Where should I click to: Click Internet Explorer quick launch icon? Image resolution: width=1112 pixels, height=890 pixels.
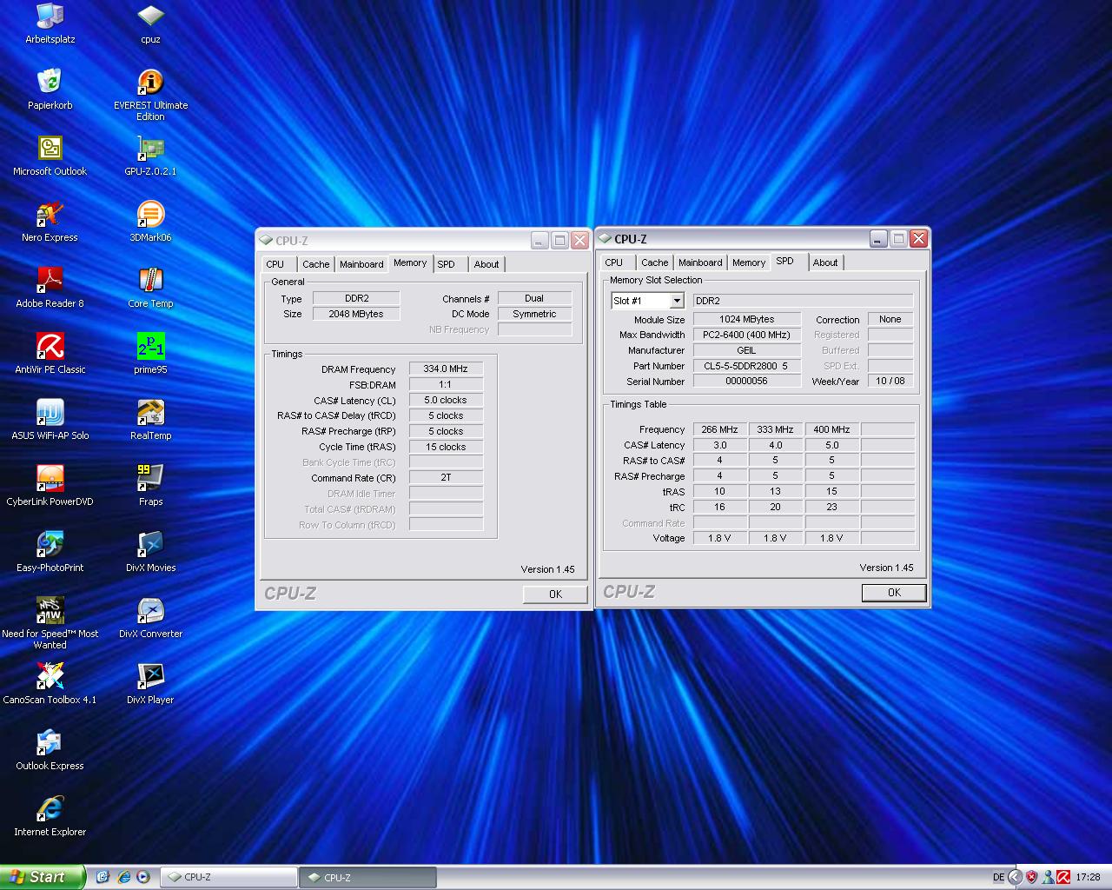point(123,878)
